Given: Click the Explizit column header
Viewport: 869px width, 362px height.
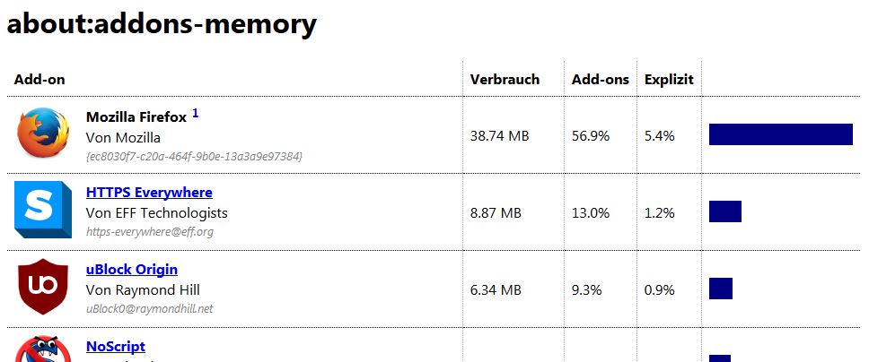Looking at the screenshot, I should tap(669, 79).
